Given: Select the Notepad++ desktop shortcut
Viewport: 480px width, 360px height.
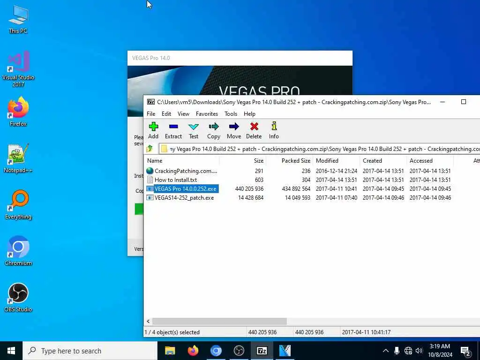Looking at the screenshot, I should point(18,158).
